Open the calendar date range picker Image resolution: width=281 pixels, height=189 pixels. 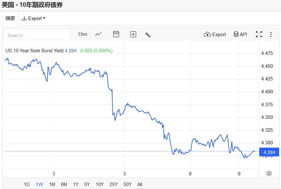click(116, 34)
